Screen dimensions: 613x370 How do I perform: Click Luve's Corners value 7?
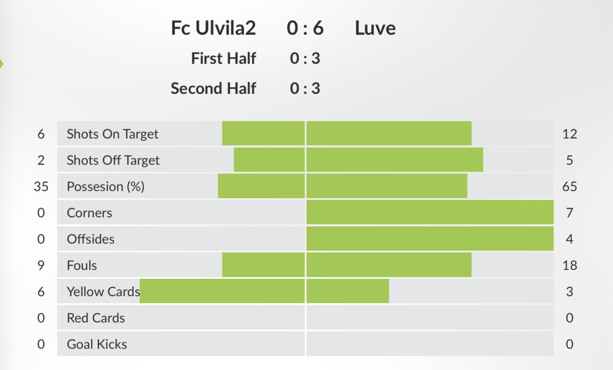point(569,213)
